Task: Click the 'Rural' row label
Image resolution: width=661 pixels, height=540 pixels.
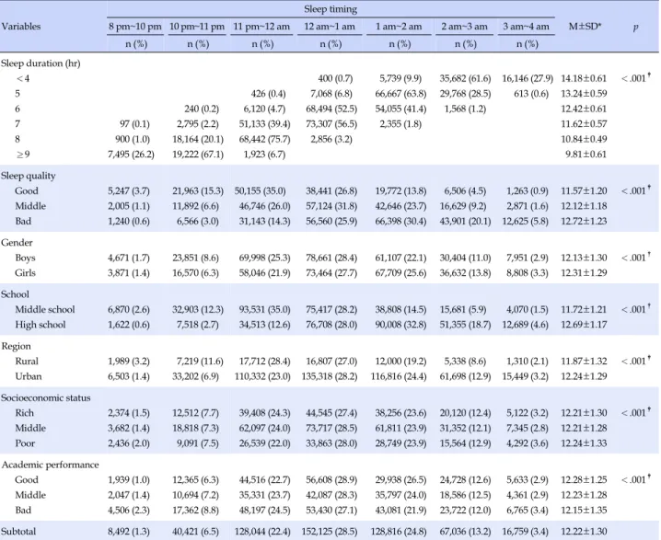Action: coord(27,362)
